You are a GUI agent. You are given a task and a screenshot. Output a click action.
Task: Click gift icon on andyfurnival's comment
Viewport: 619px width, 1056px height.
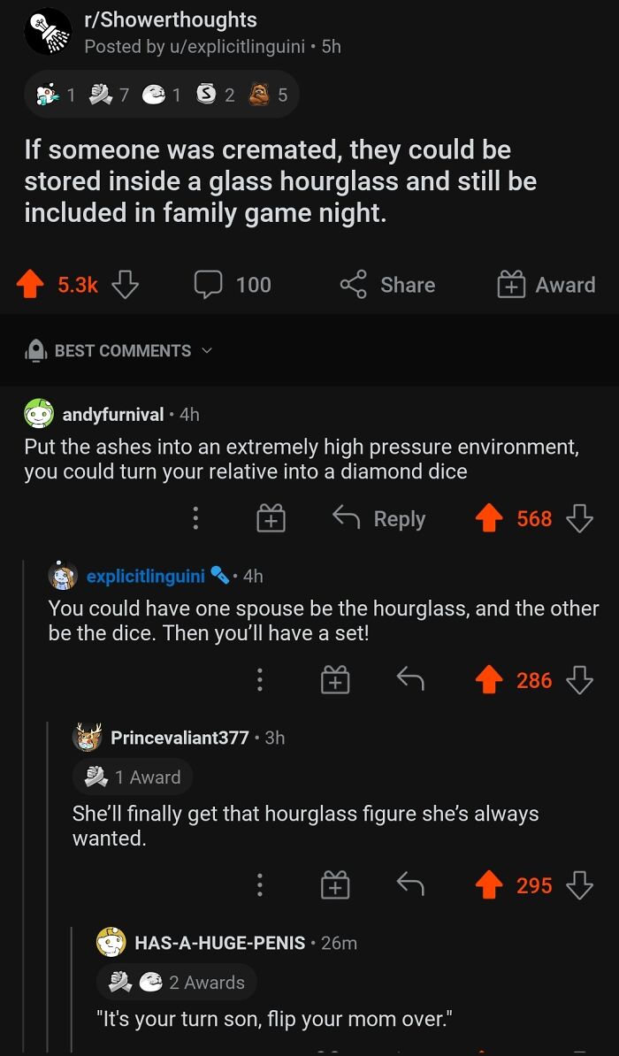(271, 519)
